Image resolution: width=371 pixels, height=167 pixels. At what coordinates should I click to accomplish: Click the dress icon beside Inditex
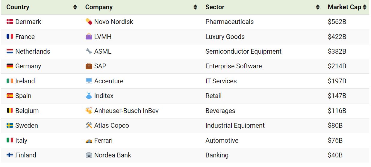89,96
